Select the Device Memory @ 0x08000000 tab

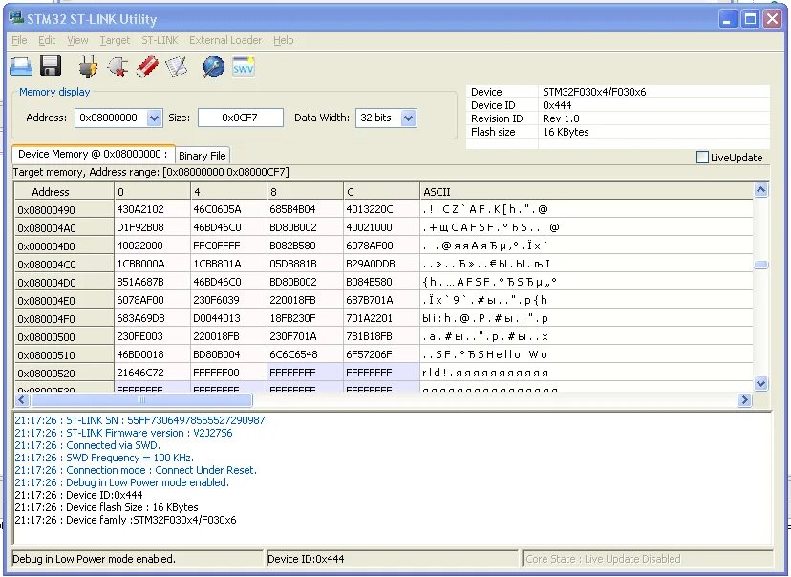(93, 154)
